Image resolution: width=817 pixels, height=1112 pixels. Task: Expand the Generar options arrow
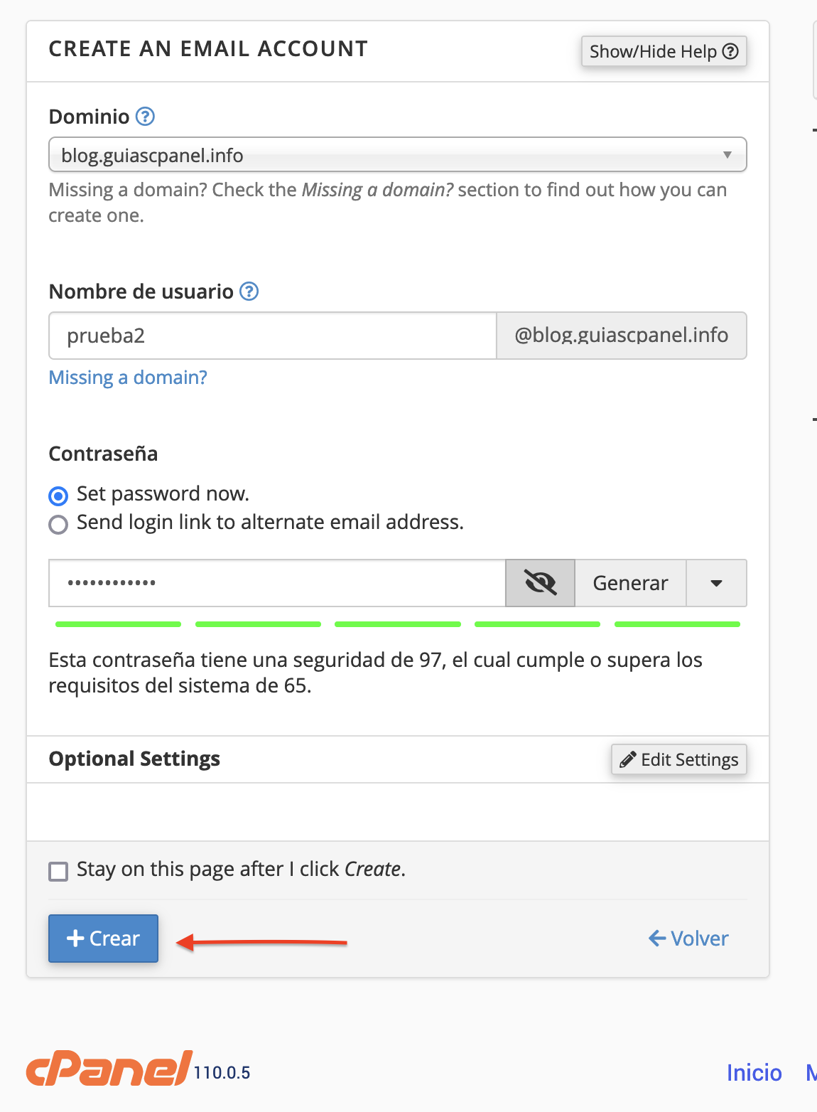point(716,583)
